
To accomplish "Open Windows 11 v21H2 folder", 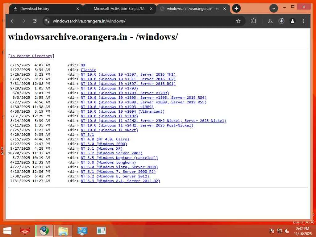I will click(x=109, y=116).
